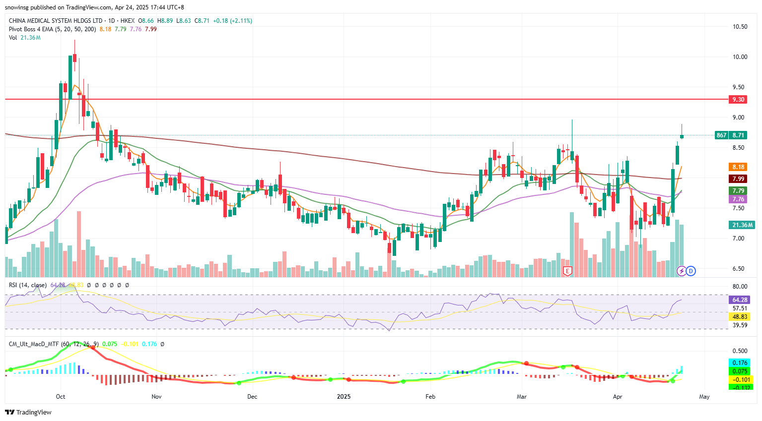The image size is (762, 421).
Task: Click the high price H8.89 value
Action: [165, 21]
